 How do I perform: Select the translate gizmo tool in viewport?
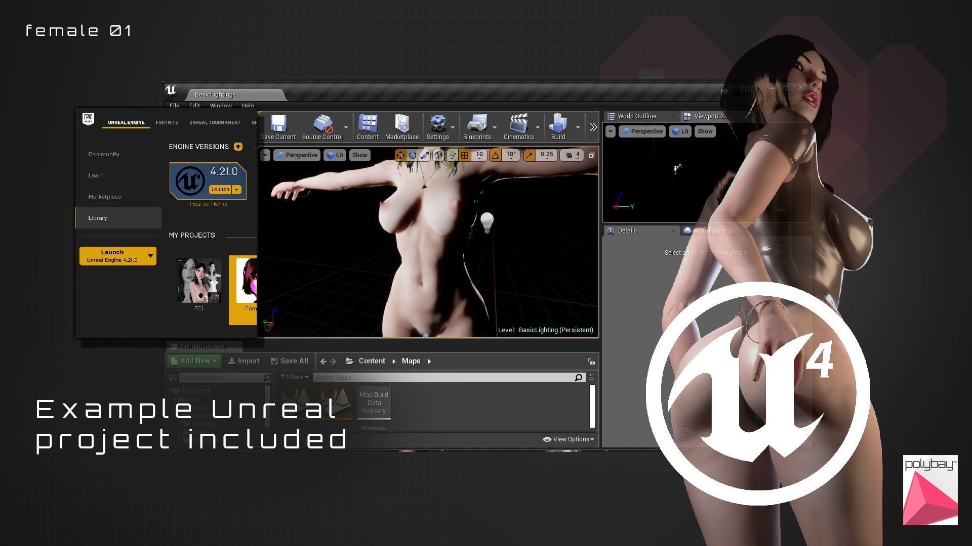click(400, 155)
